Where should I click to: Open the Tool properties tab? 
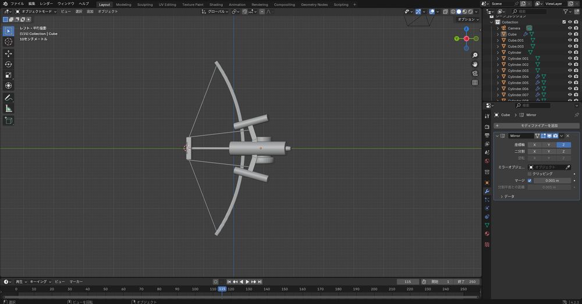click(487, 116)
